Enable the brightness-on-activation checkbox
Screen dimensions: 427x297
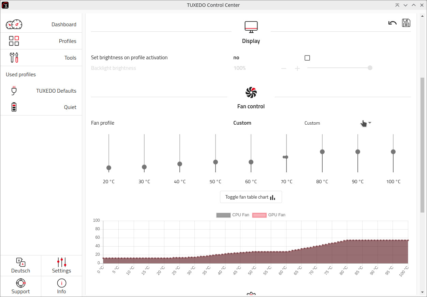307,58
